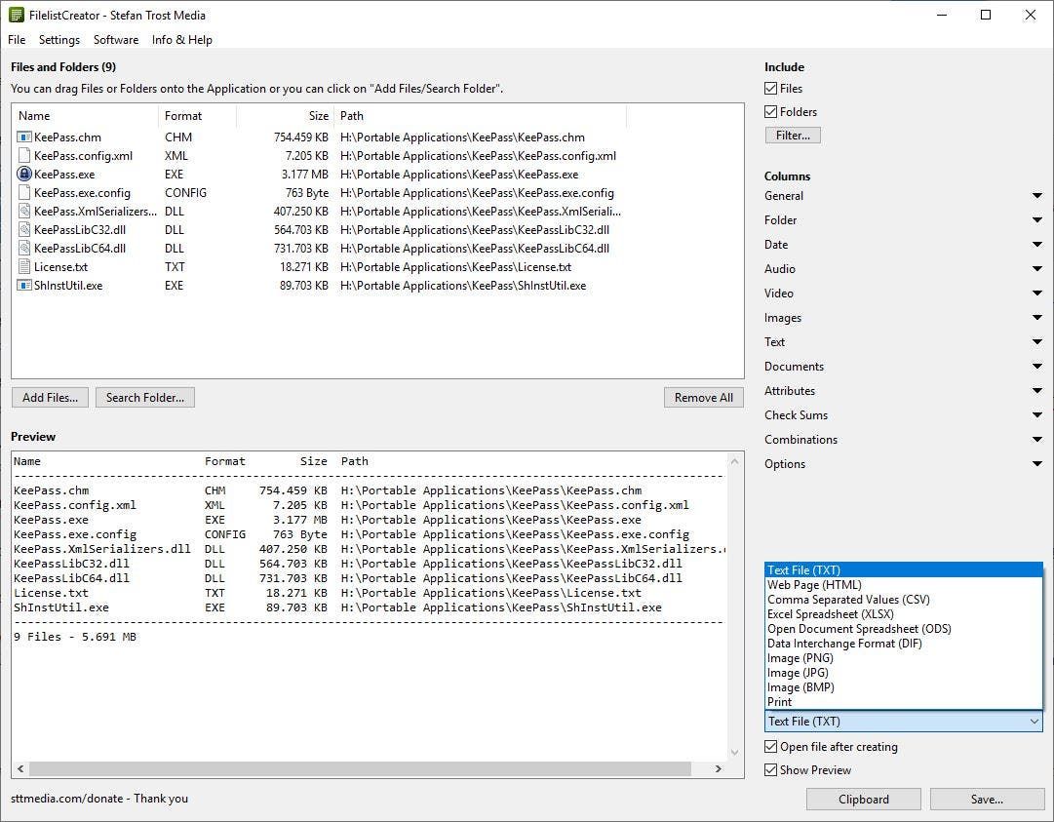Choose Excel Spreadsheet (XLSX) format

click(x=904, y=614)
